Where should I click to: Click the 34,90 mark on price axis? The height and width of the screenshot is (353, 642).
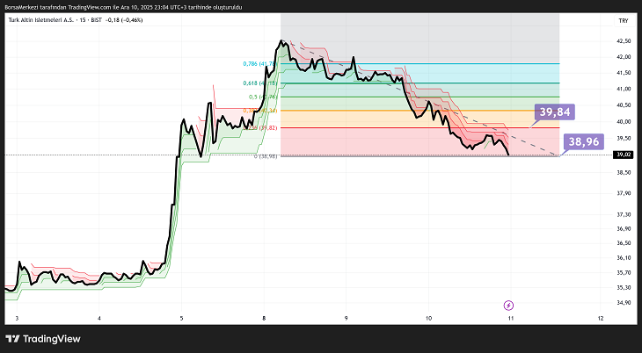(x=624, y=303)
